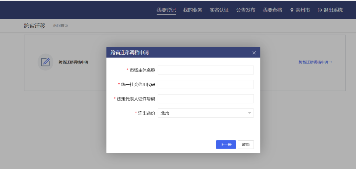This screenshot has width=356, height=169.
Task: Switch to the 我的业务 menu item
Action: [193, 10]
